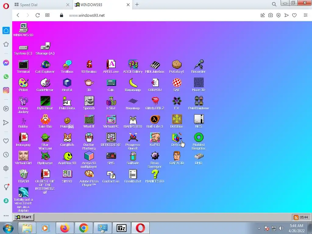Open Virtual PC icon
The height and width of the screenshot is (234, 312).
click(x=111, y=122)
